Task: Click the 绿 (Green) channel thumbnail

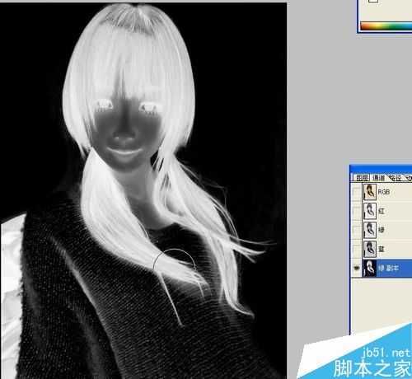Action: (x=370, y=230)
